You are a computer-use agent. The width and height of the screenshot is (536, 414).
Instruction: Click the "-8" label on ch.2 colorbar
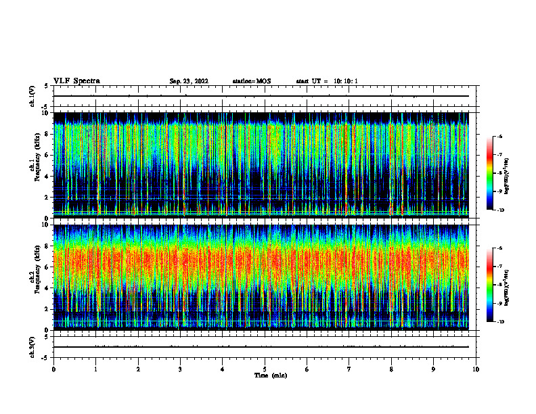pyautogui.click(x=499, y=285)
